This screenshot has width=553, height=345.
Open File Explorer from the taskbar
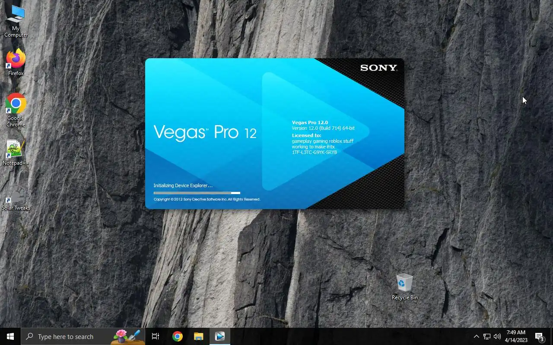tap(198, 336)
